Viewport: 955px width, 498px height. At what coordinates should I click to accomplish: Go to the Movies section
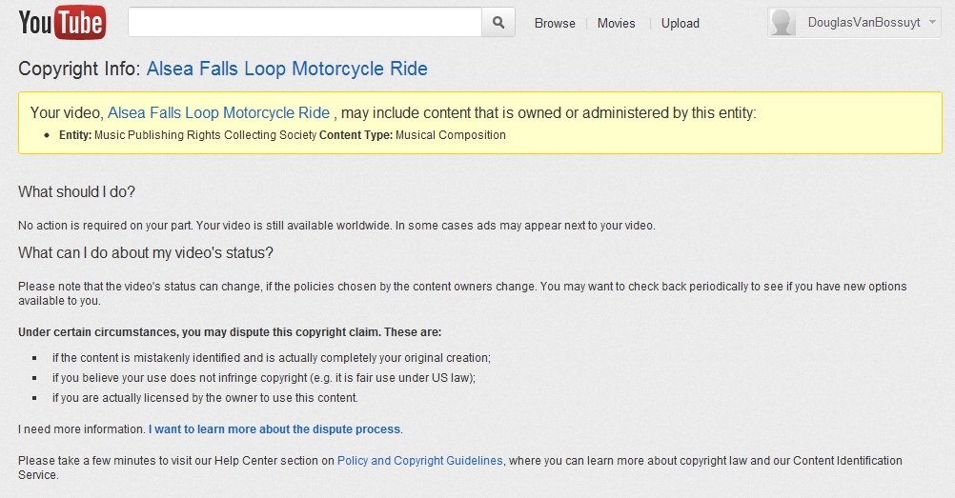click(617, 23)
